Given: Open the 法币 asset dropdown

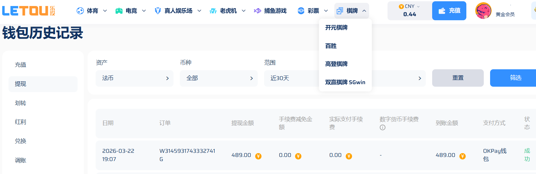Looking at the screenshot, I should point(134,78).
